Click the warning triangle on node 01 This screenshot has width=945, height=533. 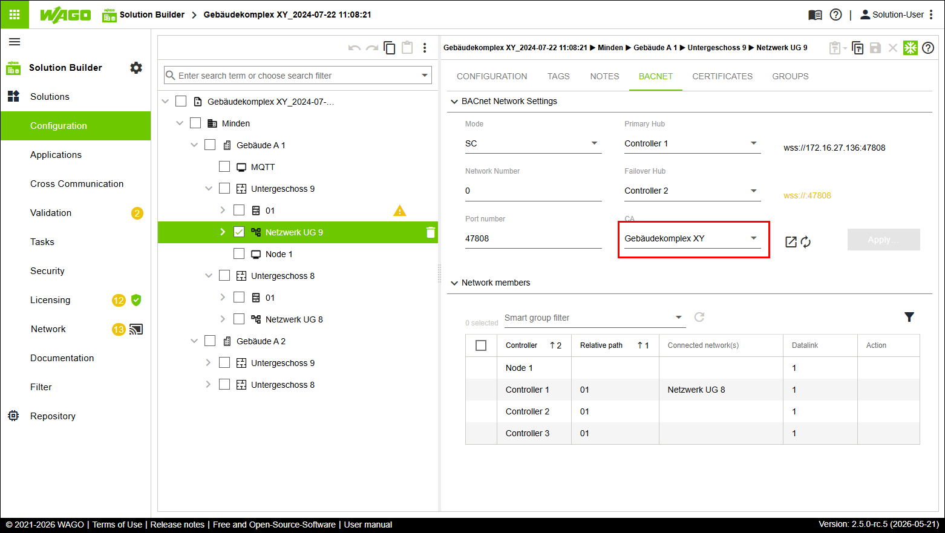click(x=399, y=211)
